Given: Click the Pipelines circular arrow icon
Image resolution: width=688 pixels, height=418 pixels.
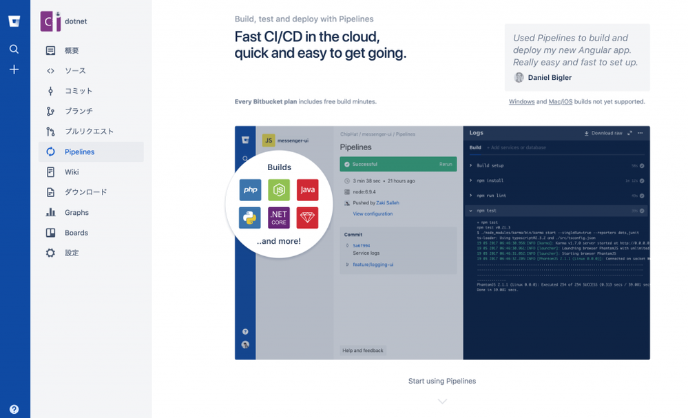Looking at the screenshot, I should coord(50,151).
